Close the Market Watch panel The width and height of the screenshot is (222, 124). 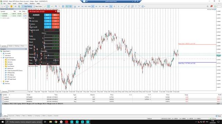(x=26, y=9)
